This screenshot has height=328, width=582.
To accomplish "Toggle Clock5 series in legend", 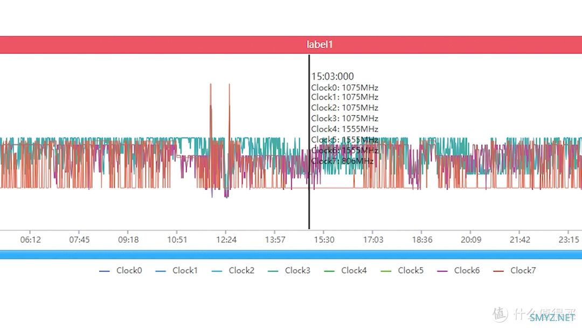I will coord(402,270).
